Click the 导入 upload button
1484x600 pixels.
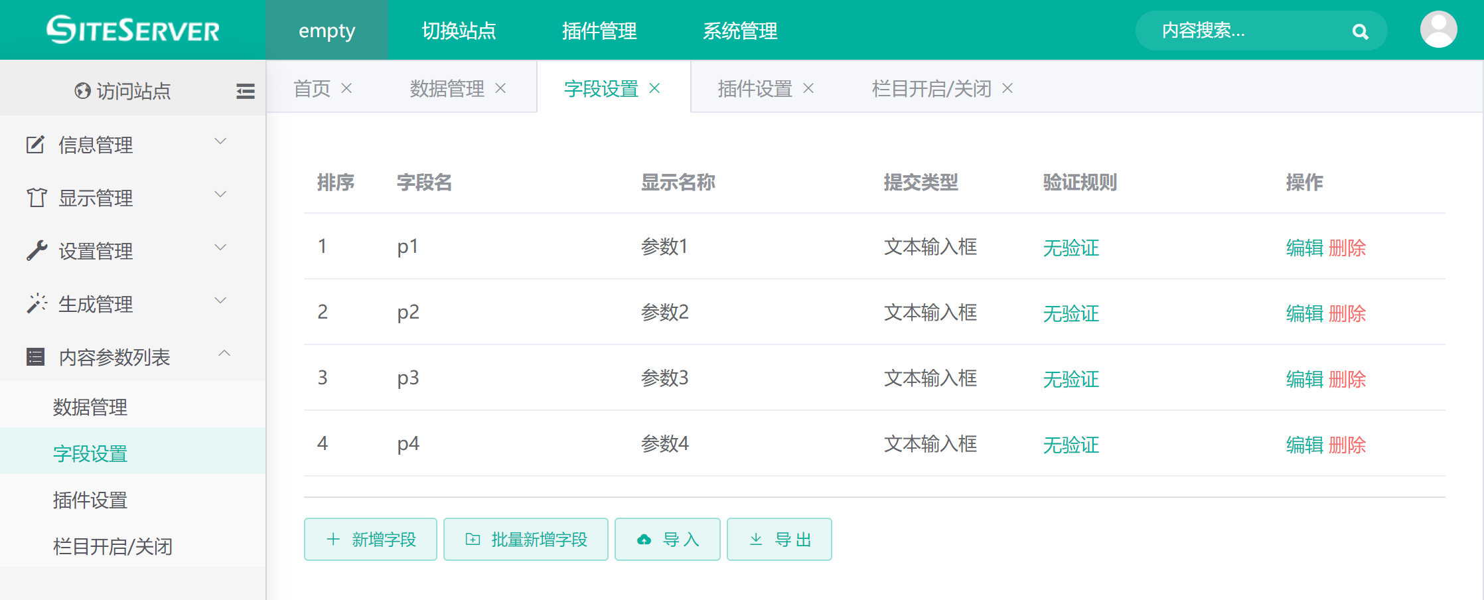pyautogui.click(x=667, y=539)
